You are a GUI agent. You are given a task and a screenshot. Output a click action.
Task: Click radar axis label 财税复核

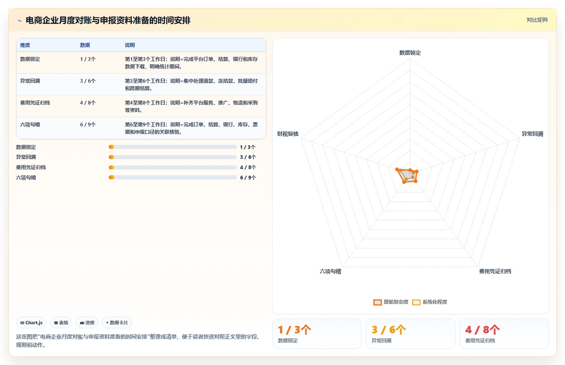288,134
